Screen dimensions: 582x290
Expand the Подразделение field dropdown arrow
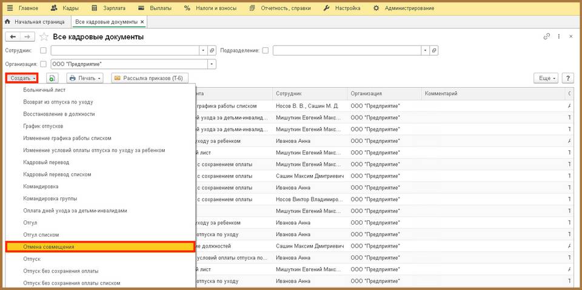click(426, 50)
